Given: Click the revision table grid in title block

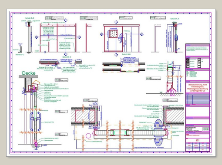Looking at the screenshot, I should click(198, 99).
